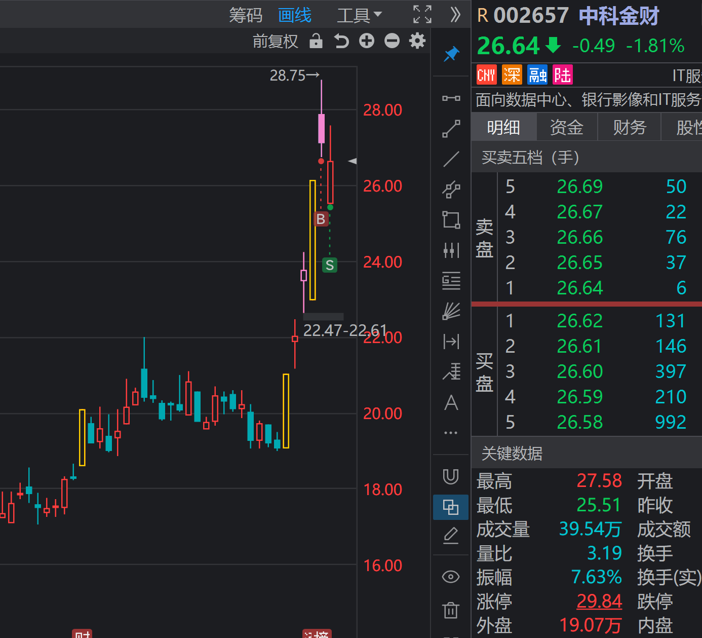Toggle the chart lock icon
The width and height of the screenshot is (702, 638).
(x=316, y=41)
